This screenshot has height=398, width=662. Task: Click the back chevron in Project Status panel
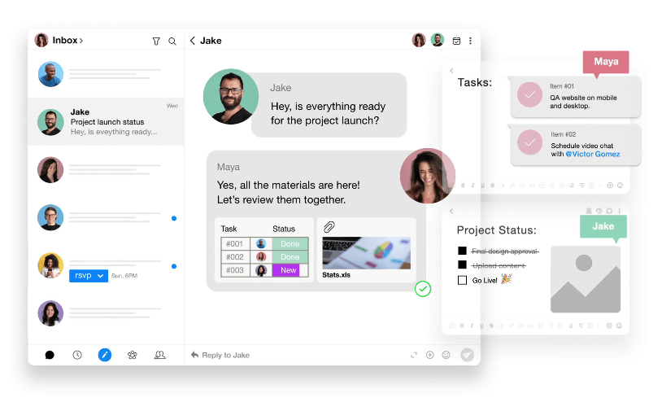[451, 211]
